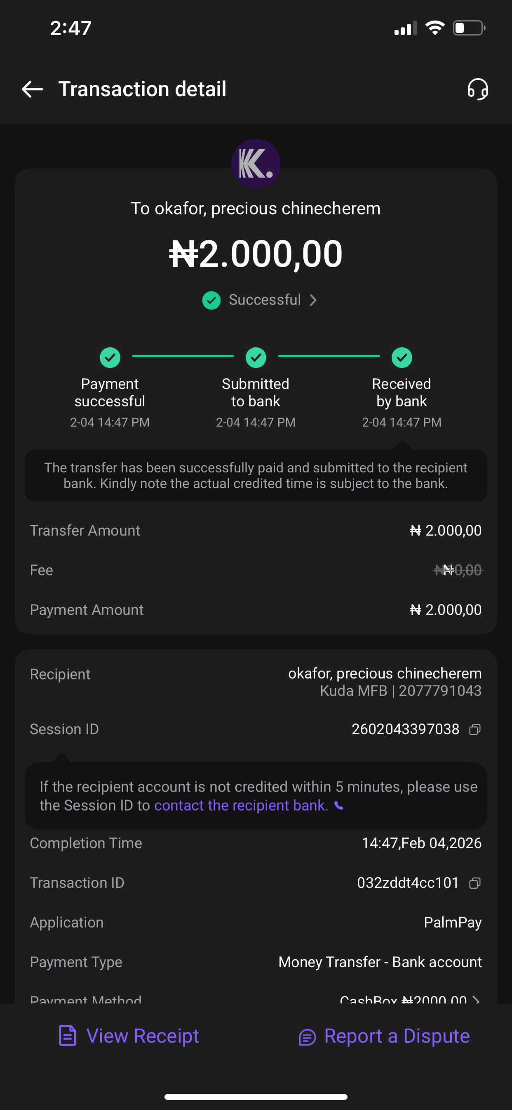Expand the Successful status details
The width and height of the screenshot is (512, 1110).
[313, 300]
